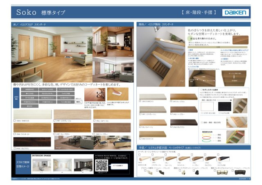Click the 【床・階段・手摺】 header text
The height and width of the screenshot is (185, 262).
(x=199, y=12)
